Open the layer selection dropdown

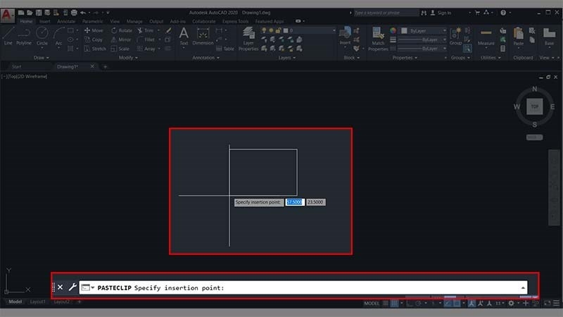pos(299,30)
